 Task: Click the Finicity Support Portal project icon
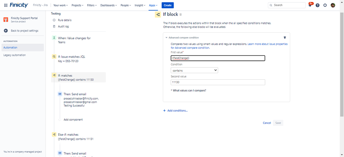click(x=6, y=20)
